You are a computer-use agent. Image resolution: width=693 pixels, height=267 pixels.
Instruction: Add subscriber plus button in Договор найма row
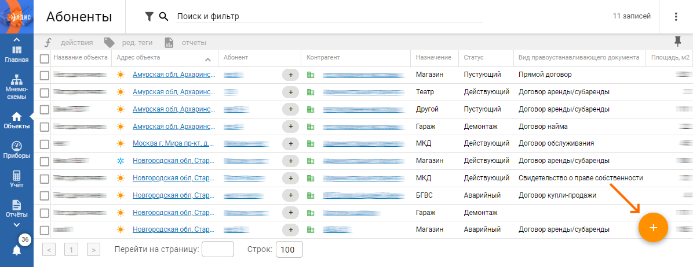pyautogui.click(x=291, y=127)
